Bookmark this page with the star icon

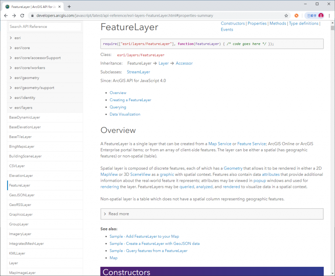(286, 16)
